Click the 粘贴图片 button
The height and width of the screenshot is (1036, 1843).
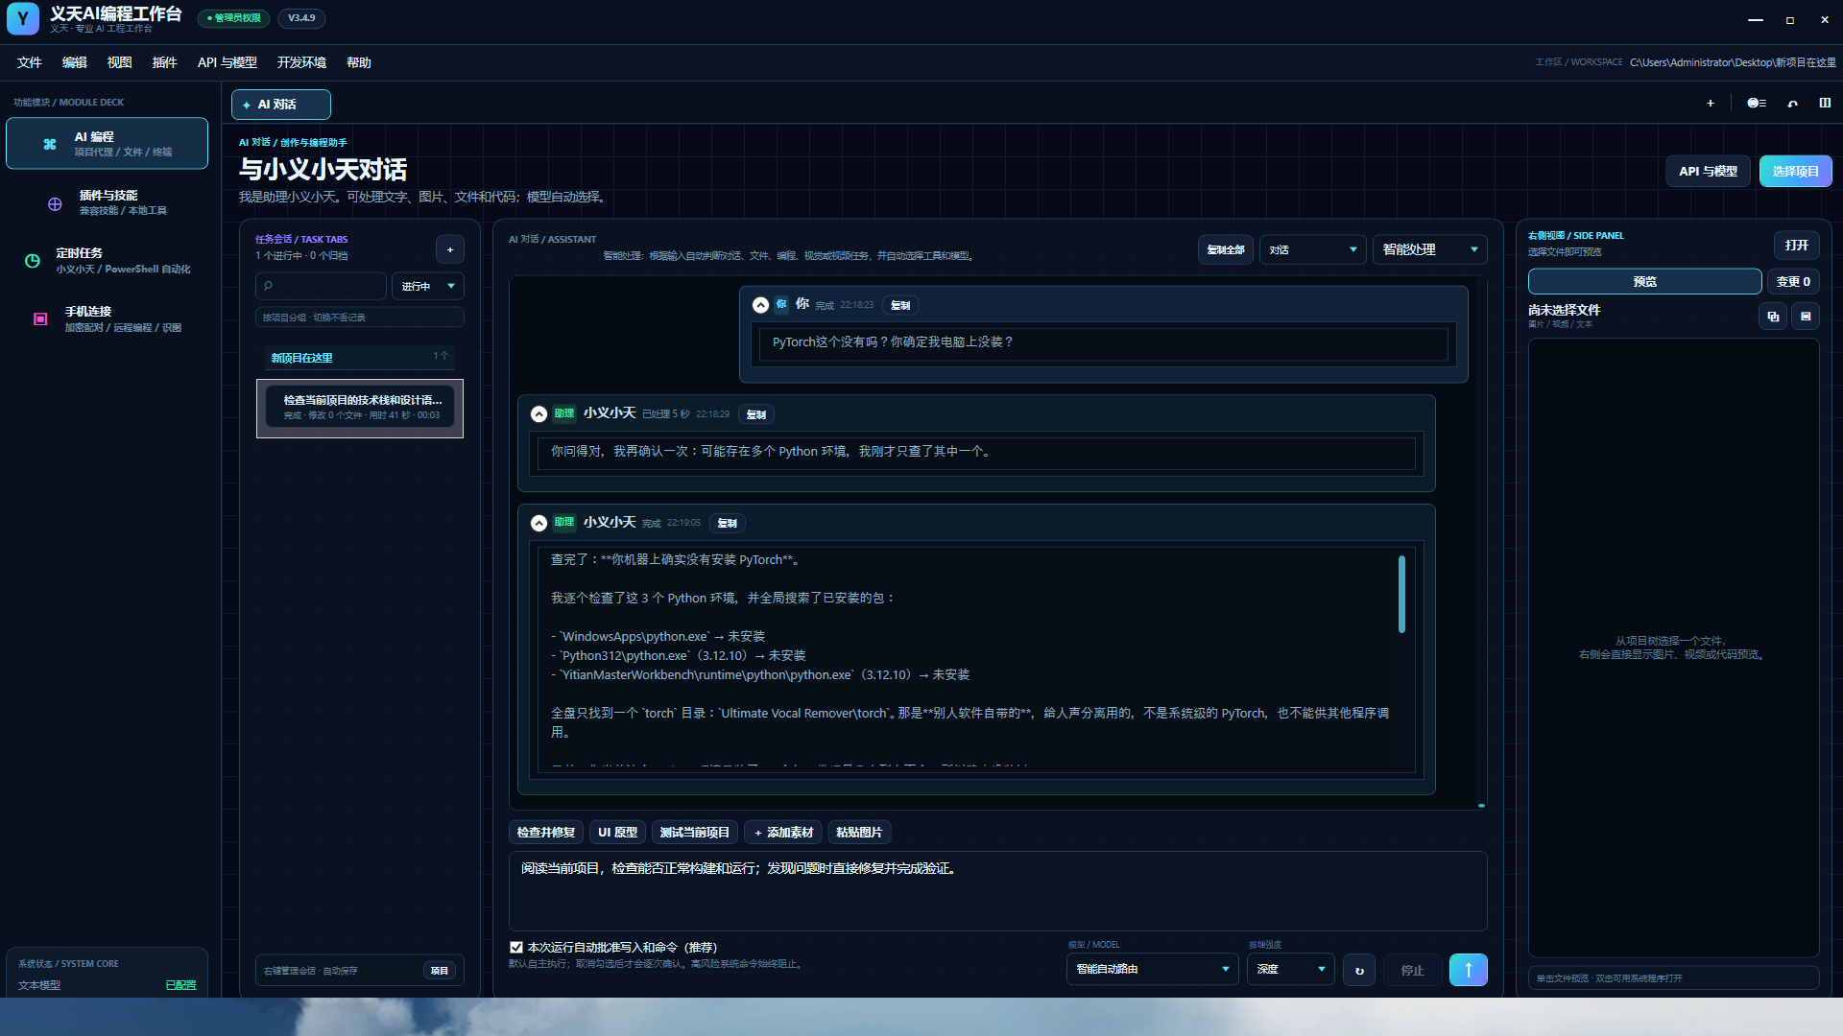click(859, 833)
